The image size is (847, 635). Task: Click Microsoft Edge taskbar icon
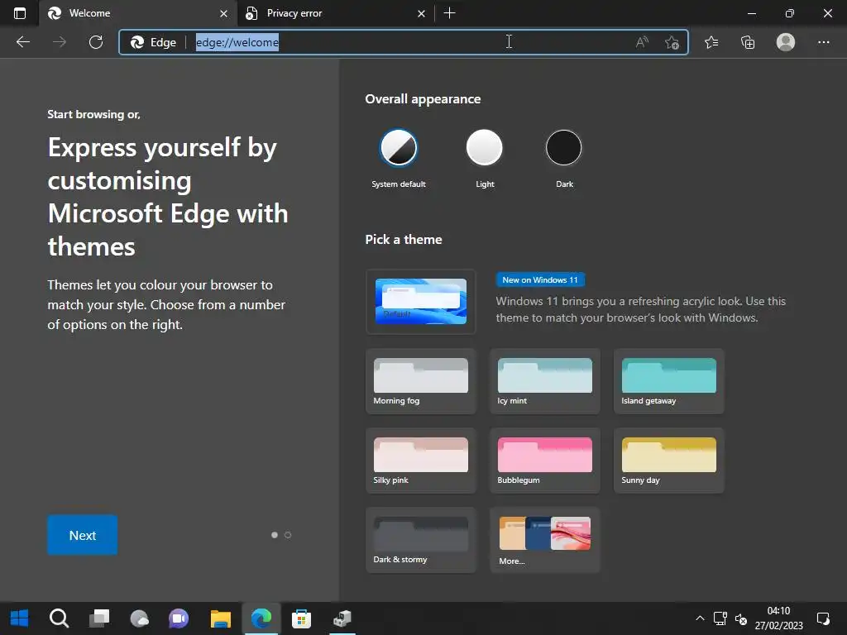(261, 618)
